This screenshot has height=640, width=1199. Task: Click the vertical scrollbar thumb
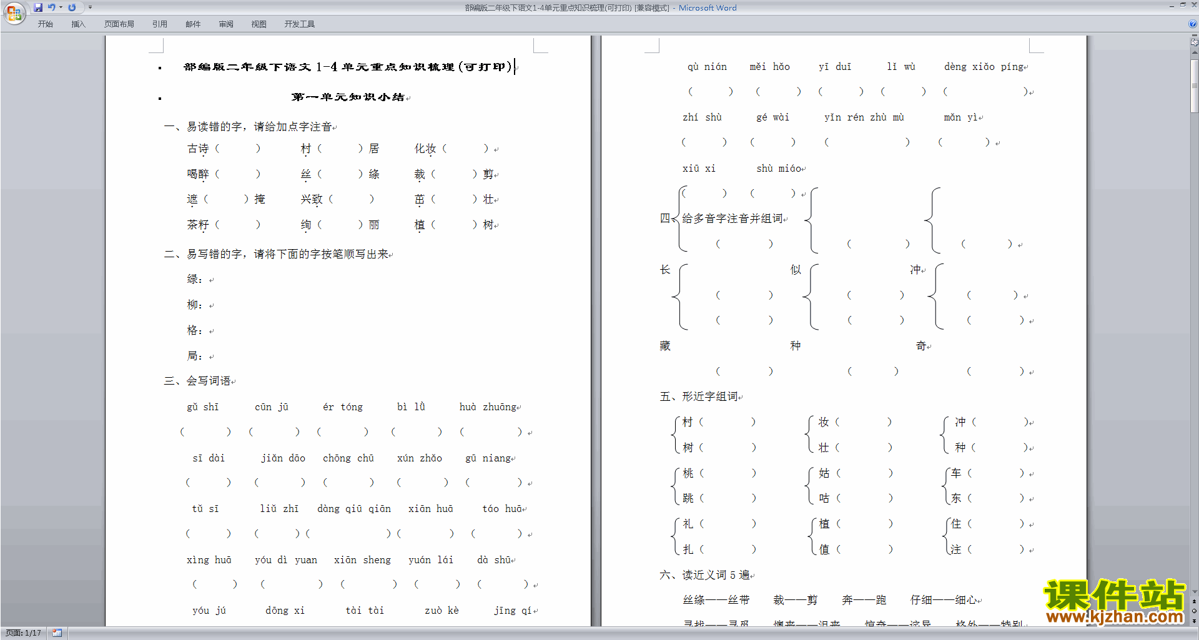click(x=1194, y=86)
